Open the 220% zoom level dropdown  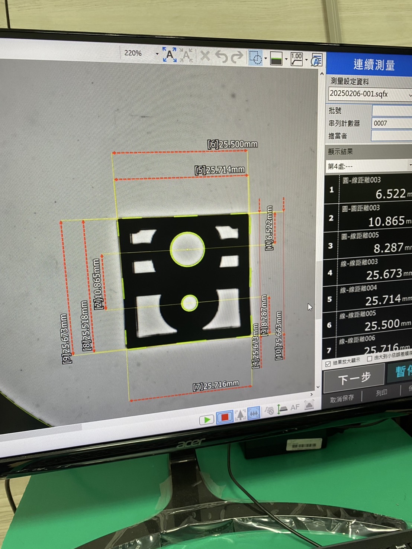(157, 54)
